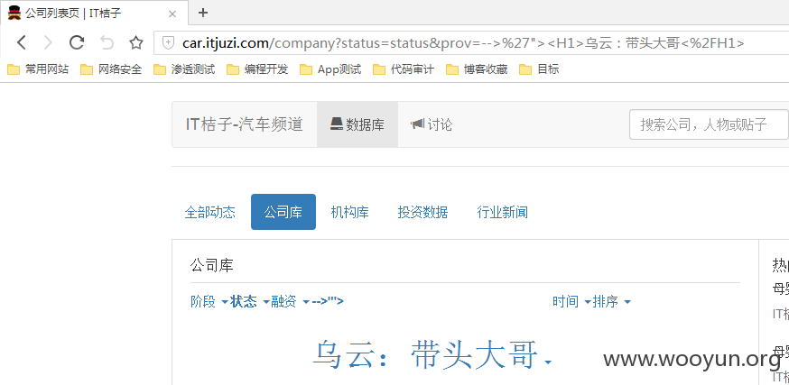789x385 pixels.
Task: Reload the page with refresh icon
Action: click(x=77, y=42)
